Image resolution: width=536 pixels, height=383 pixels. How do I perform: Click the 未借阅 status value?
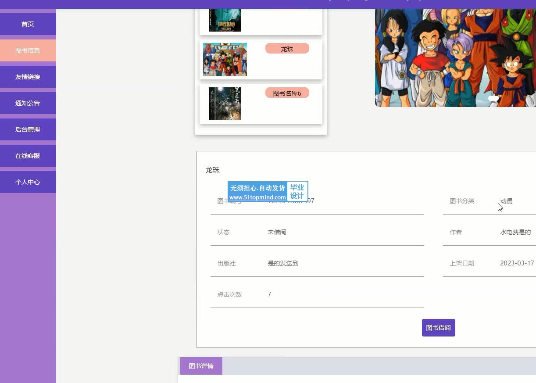(277, 232)
